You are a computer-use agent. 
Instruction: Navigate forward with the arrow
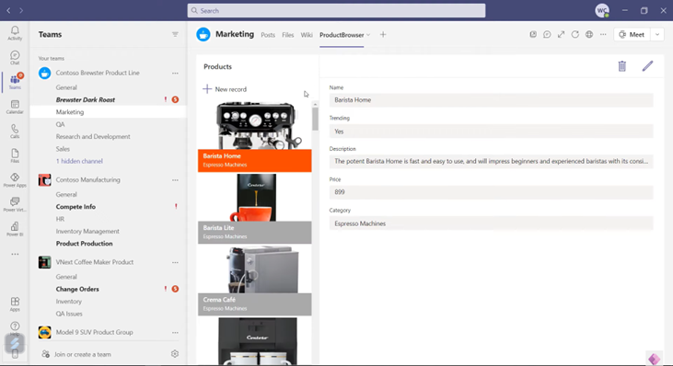(x=21, y=10)
